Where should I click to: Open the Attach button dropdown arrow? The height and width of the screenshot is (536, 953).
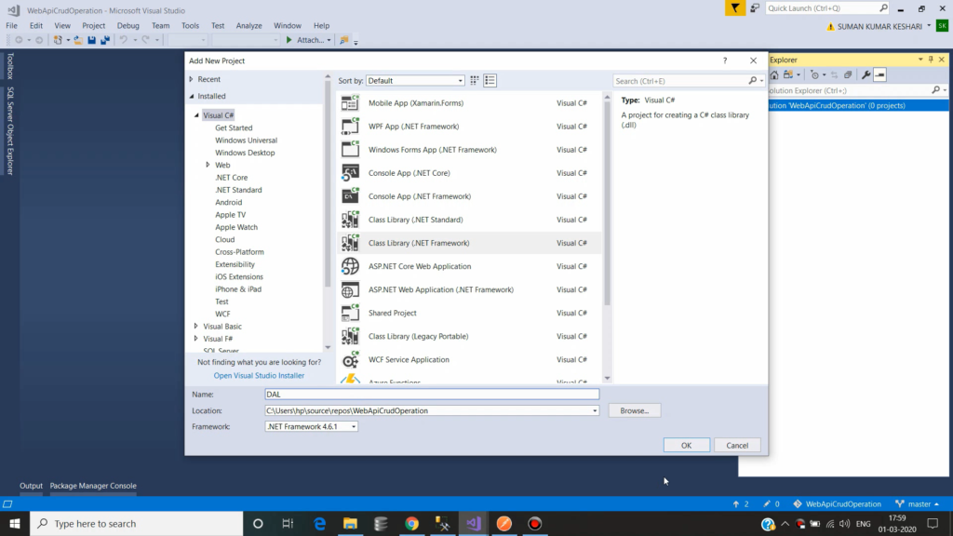pyautogui.click(x=329, y=40)
